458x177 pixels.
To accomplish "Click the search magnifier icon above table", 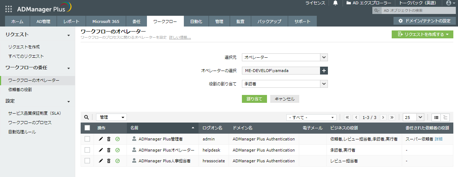I will coord(86,117).
